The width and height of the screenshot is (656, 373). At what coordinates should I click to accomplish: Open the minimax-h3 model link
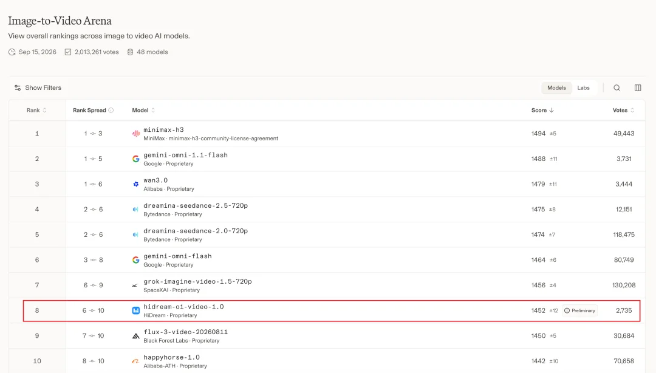pyautogui.click(x=163, y=130)
